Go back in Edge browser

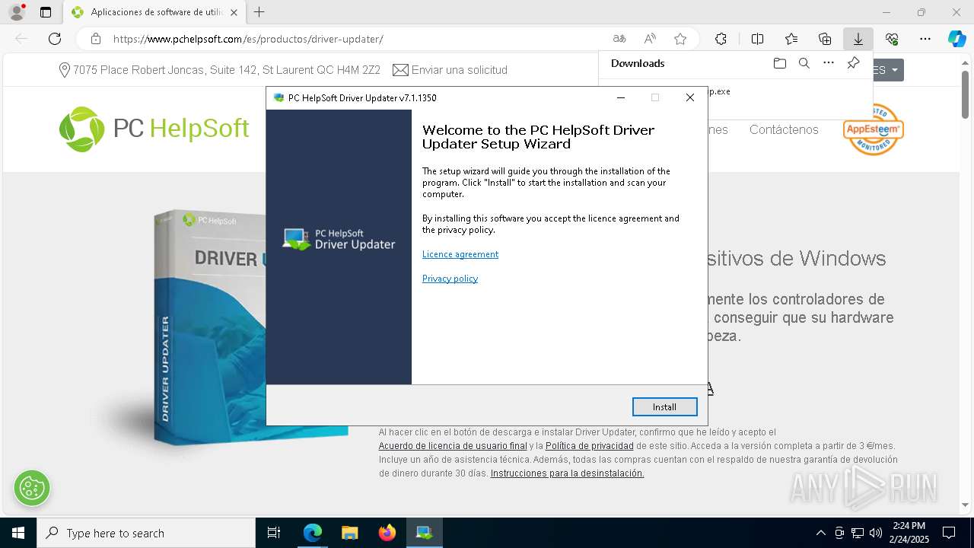click(x=21, y=39)
